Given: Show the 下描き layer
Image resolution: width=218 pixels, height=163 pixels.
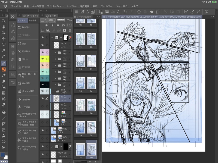Looking at the screenshot, I should [x=42, y=115].
